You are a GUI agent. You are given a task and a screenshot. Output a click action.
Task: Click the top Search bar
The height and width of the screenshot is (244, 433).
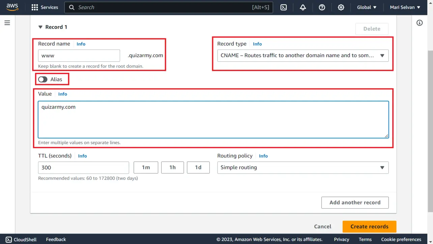coord(169,7)
